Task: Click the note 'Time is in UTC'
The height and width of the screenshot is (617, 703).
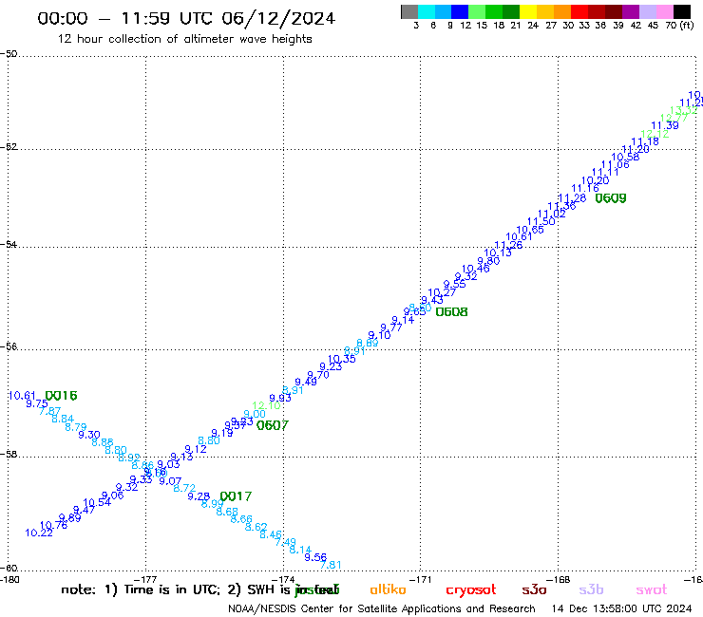Action: (172, 589)
